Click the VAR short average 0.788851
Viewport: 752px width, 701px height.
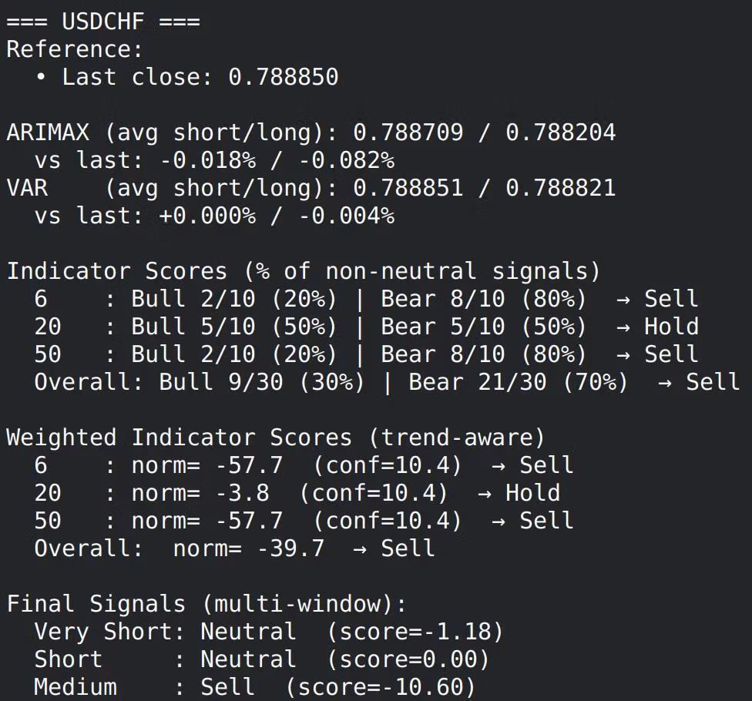pyautogui.click(x=408, y=188)
